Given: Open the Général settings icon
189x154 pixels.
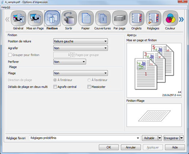Looking at the screenshot, I should (x=18, y=18).
